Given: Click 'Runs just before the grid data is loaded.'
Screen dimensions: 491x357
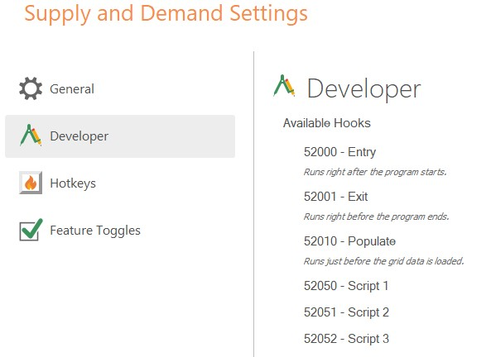Looking at the screenshot, I should pyautogui.click(x=383, y=261).
